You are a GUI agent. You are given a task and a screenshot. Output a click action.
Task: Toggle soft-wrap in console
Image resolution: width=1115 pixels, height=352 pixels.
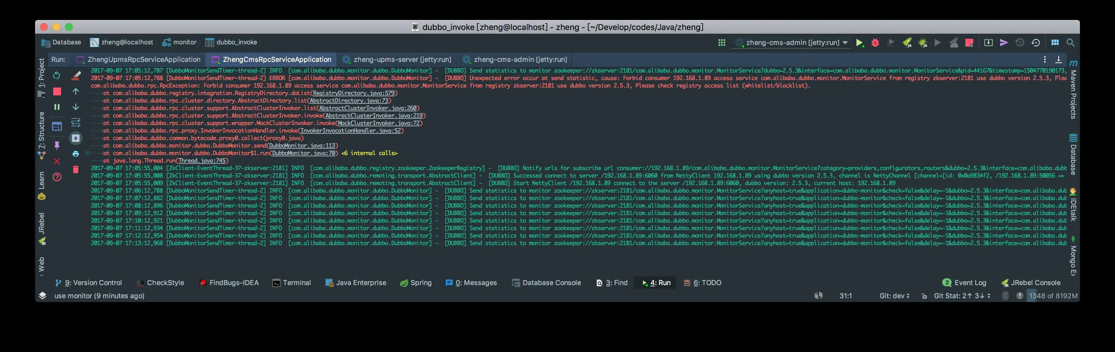[x=76, y=122]
